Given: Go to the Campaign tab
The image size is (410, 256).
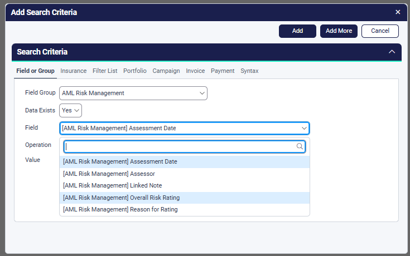Looking at the screenshot, I should click(x=166, y=71).
